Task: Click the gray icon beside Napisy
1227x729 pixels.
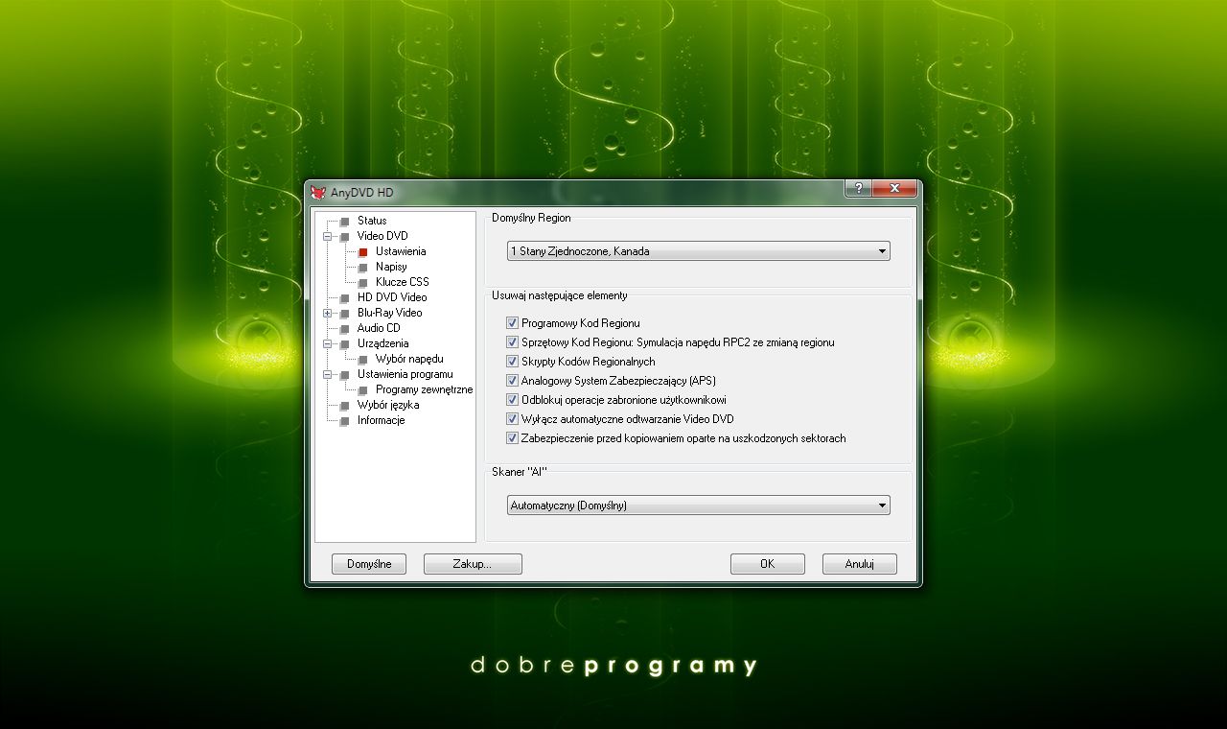Action: pos(363,268)
